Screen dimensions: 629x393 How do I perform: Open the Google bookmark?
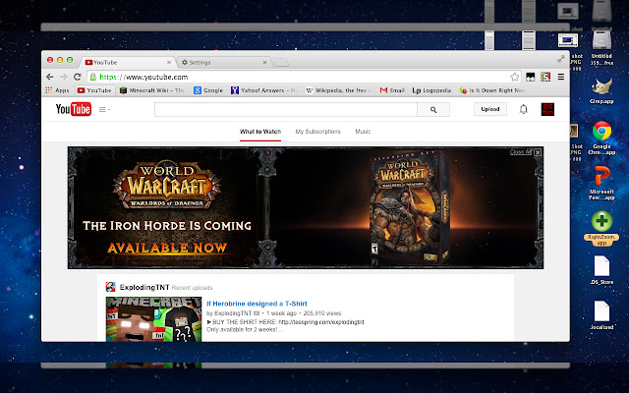(x=208, y=90)
